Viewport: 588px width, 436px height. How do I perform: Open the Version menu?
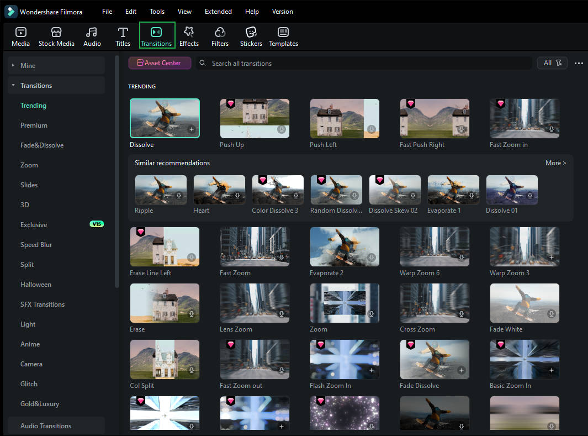[x=282, y=12]
